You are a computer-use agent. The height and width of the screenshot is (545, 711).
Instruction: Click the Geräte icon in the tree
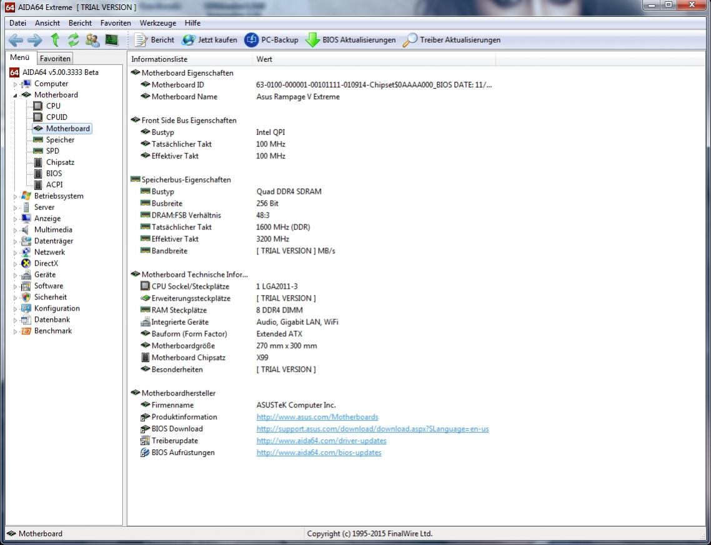tap(26, 274)
